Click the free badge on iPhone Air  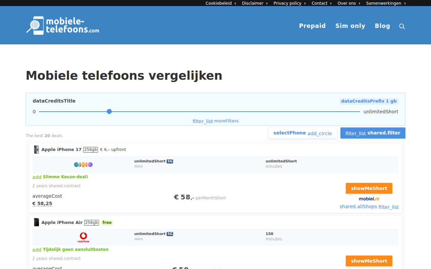tap(107, 223)
